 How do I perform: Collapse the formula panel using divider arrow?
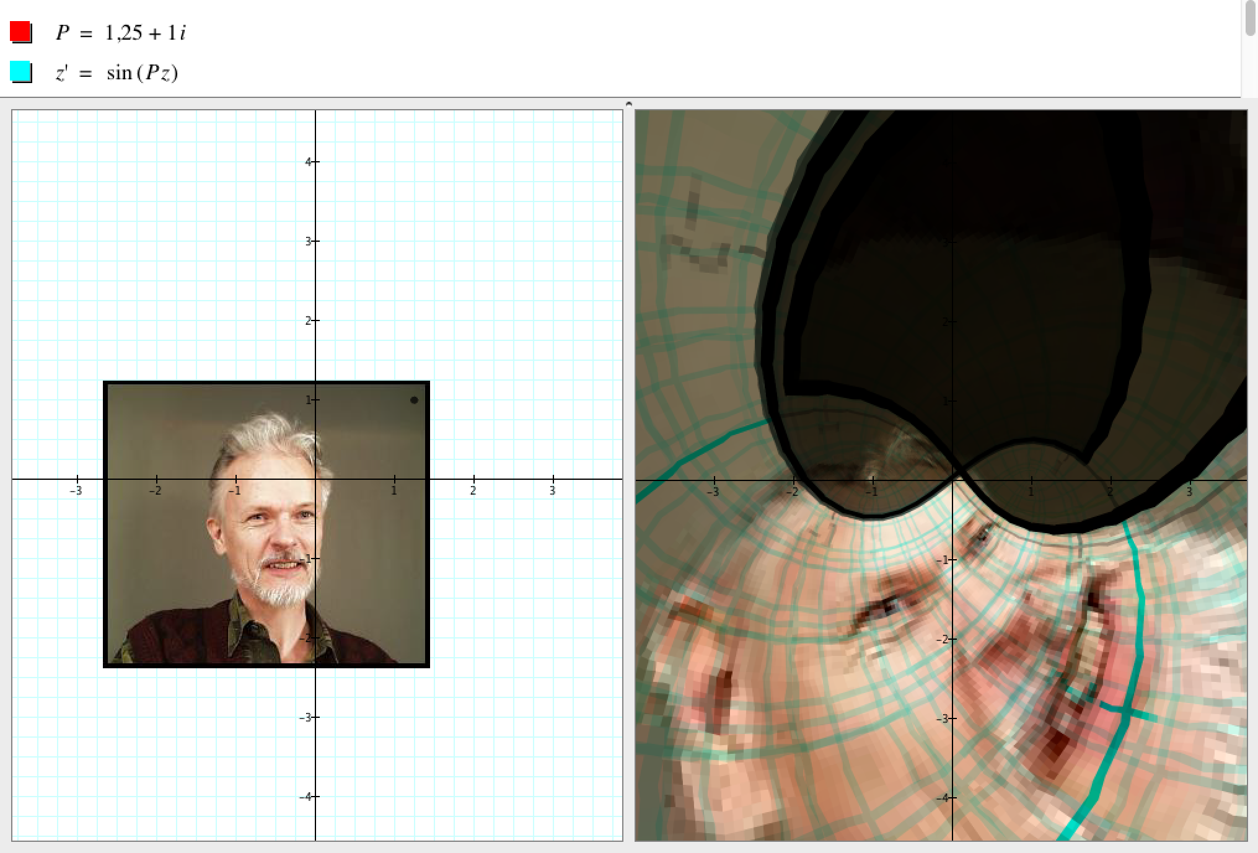628,104
